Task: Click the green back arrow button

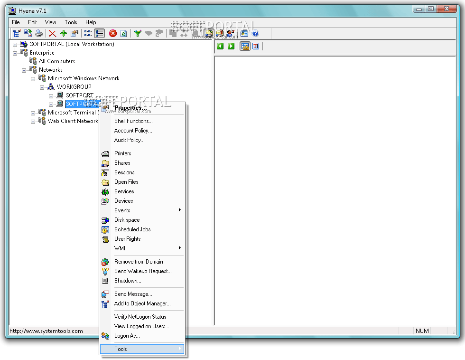Action: coord(220,46)
